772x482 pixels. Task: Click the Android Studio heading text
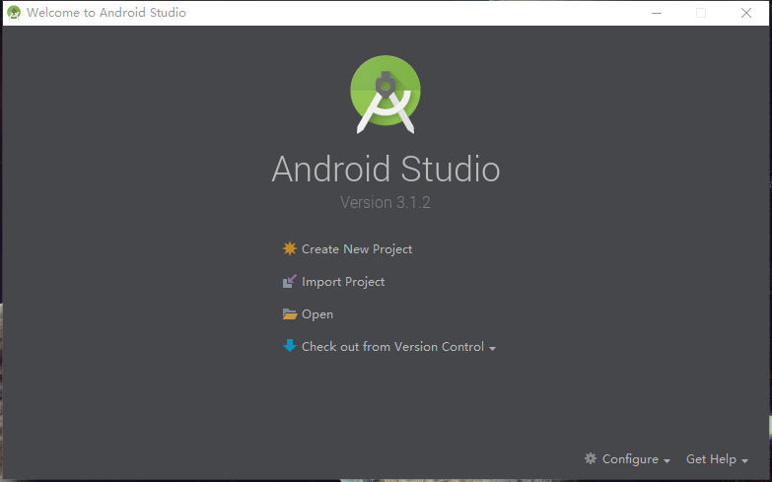click(386, 169)
